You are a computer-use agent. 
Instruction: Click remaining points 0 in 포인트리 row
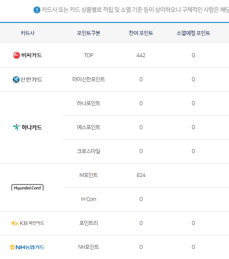coord(141,223)
